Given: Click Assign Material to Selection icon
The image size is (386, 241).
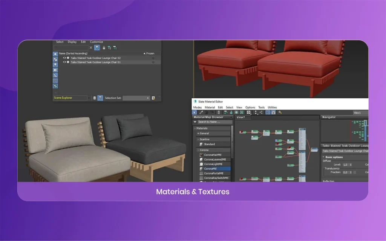Looking at the screenshot, I should click(x=212, y=112).
